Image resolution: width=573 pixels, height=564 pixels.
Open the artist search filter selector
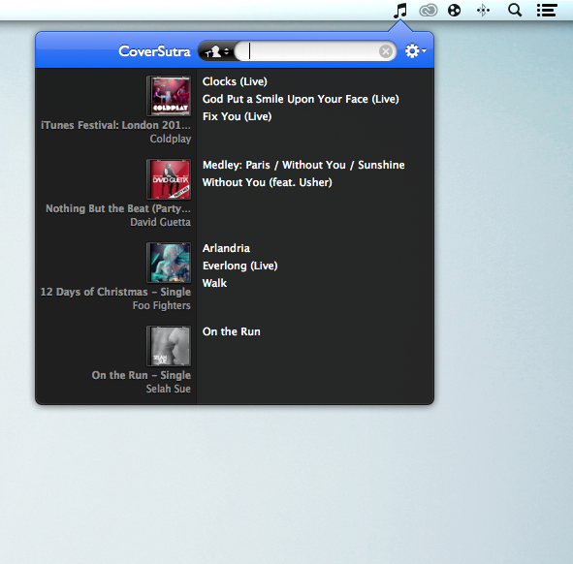217,51
